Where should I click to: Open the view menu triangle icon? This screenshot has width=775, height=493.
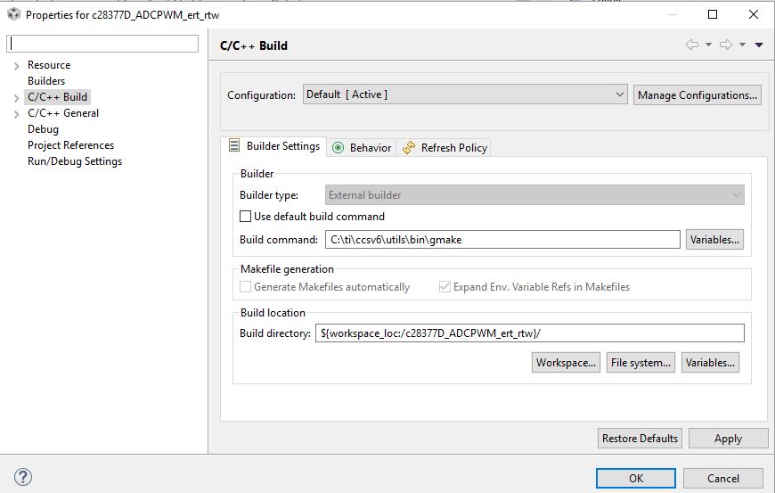pyautogui.click(x=759, y=45)
